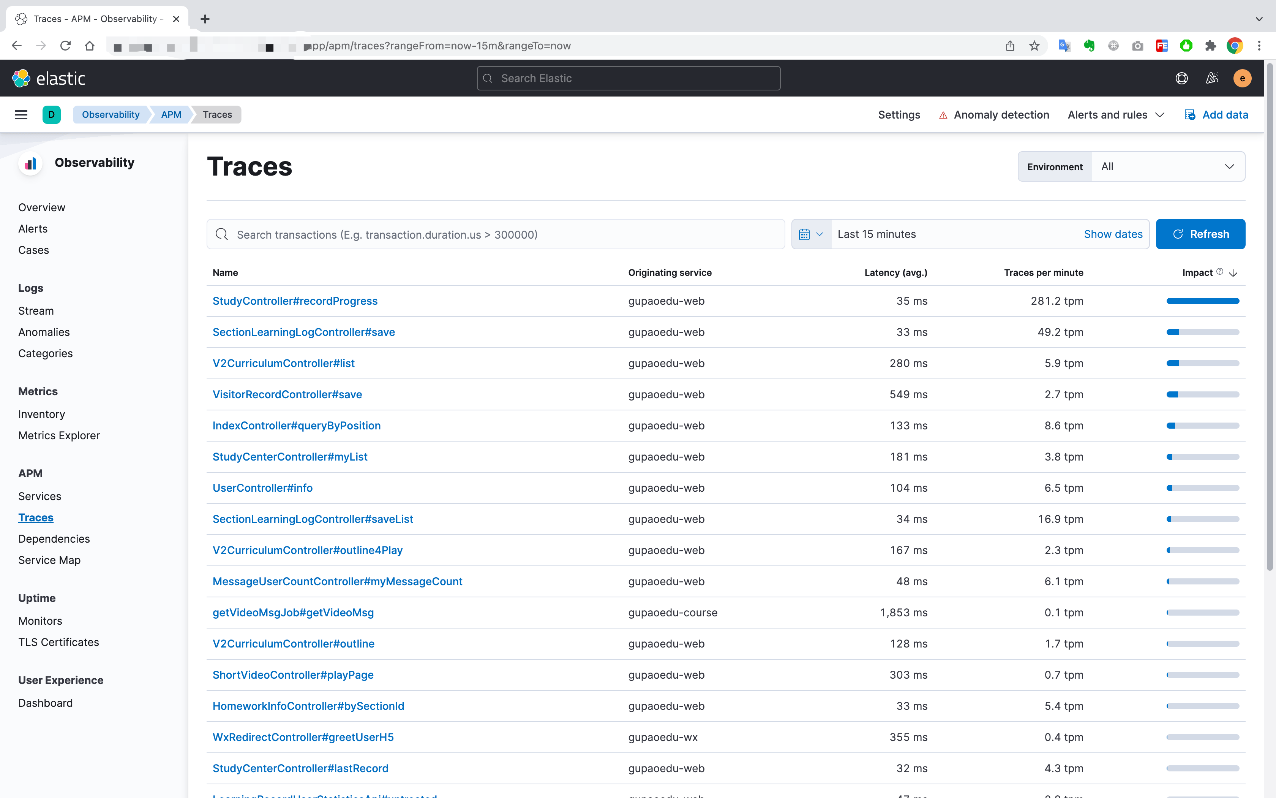Click the APM breadcrumb
This screenshot has width=1276, height=798.
point(171,114)
